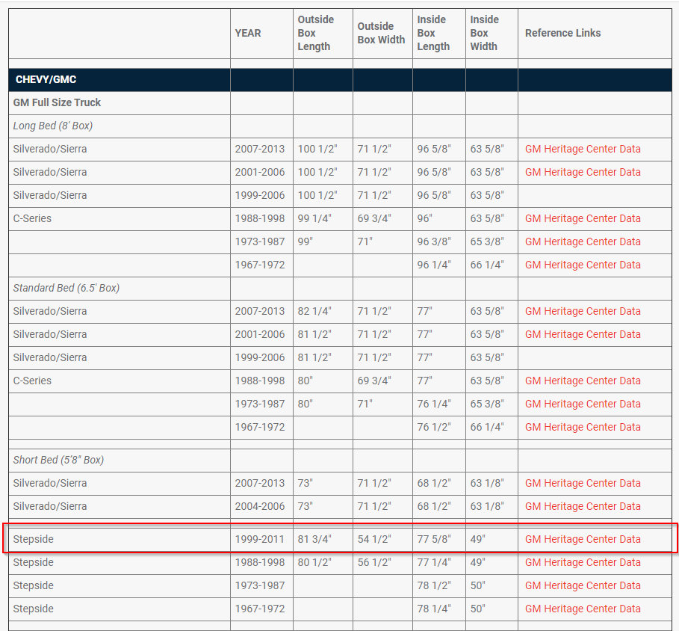This screenshot has height=631, width=679.
Task: Click the Inside Box Width column header
Action: (484, 33)
